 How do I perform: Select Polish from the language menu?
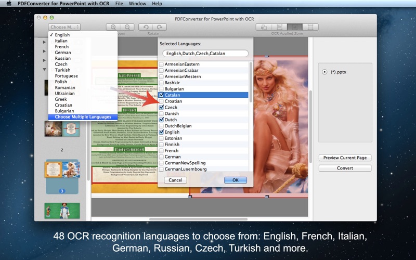click(x=83, y=82)
